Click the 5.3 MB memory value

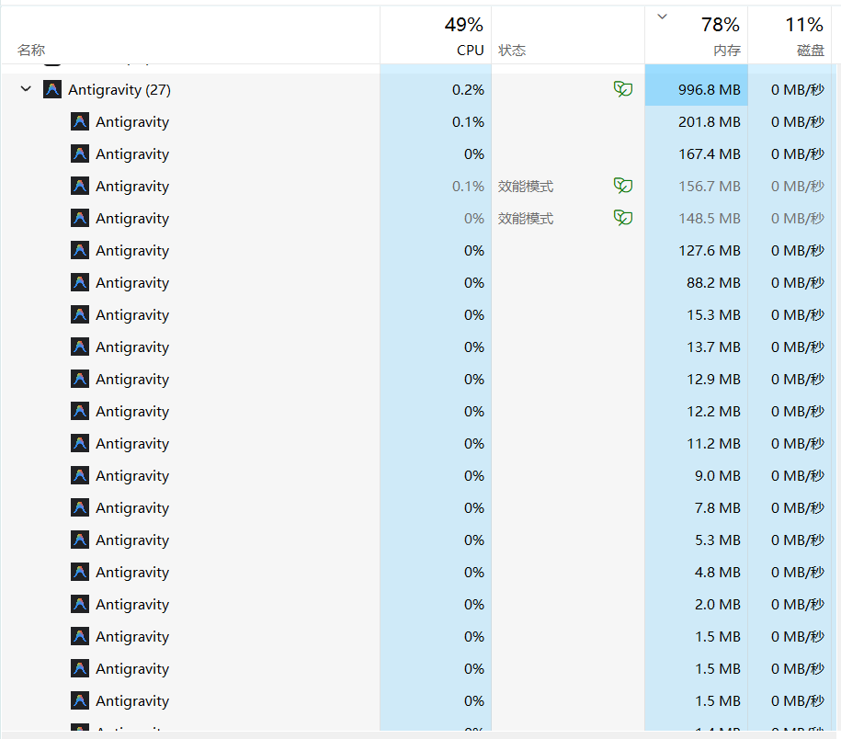pos(718,540)
